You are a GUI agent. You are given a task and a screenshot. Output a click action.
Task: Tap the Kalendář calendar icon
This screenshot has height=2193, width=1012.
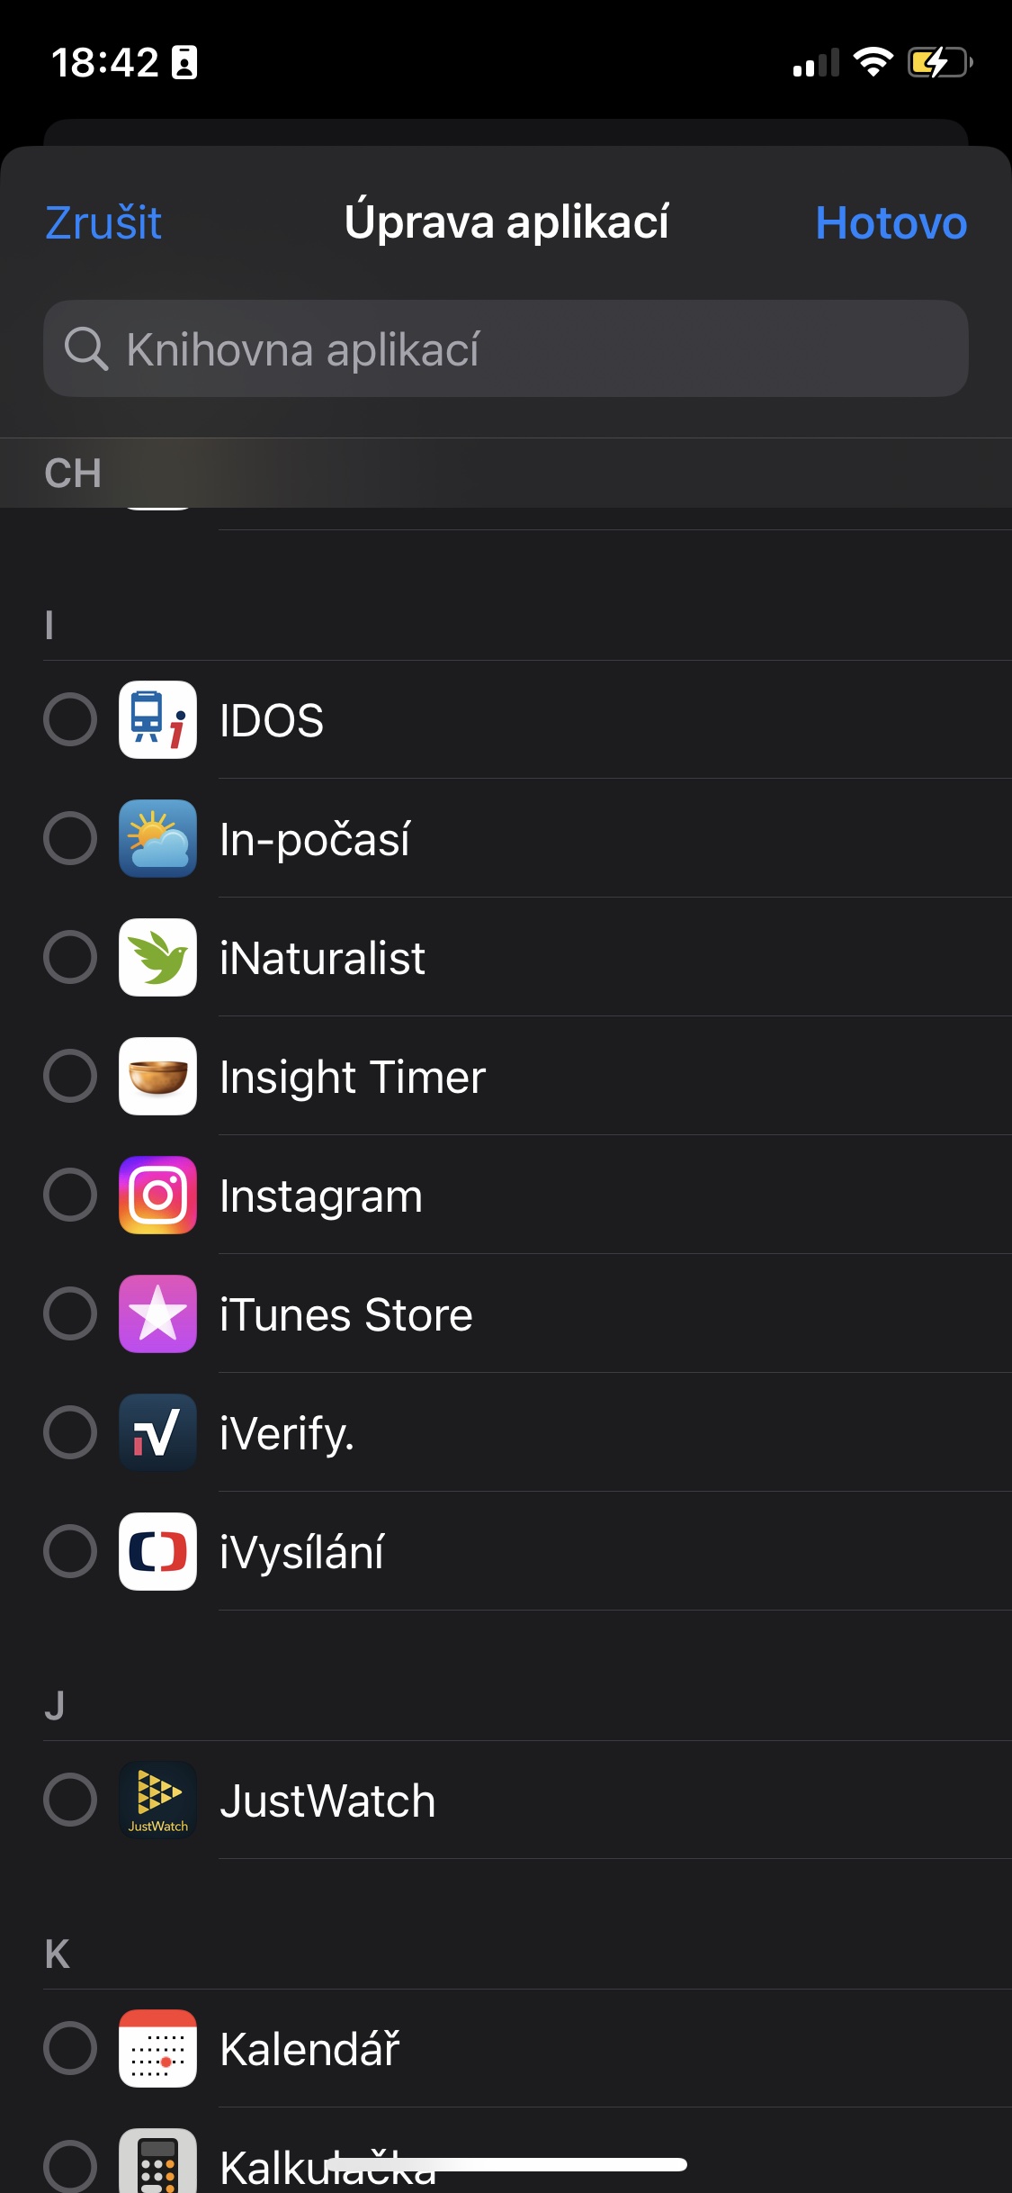(x=157, y=2048)
